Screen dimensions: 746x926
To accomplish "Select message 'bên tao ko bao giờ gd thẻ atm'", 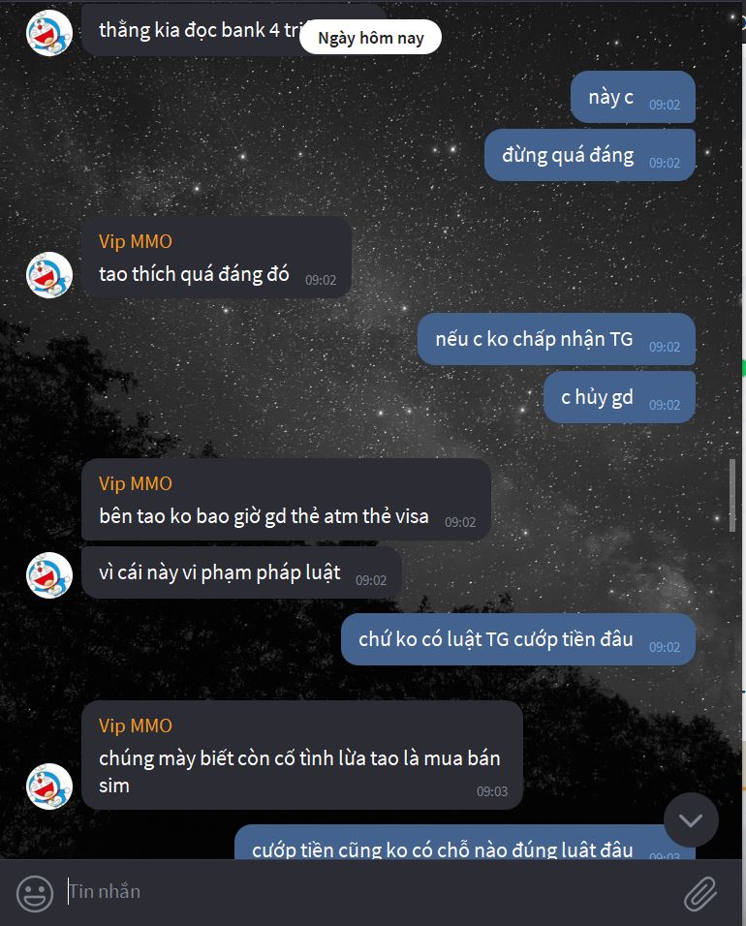I will point(286,500).
